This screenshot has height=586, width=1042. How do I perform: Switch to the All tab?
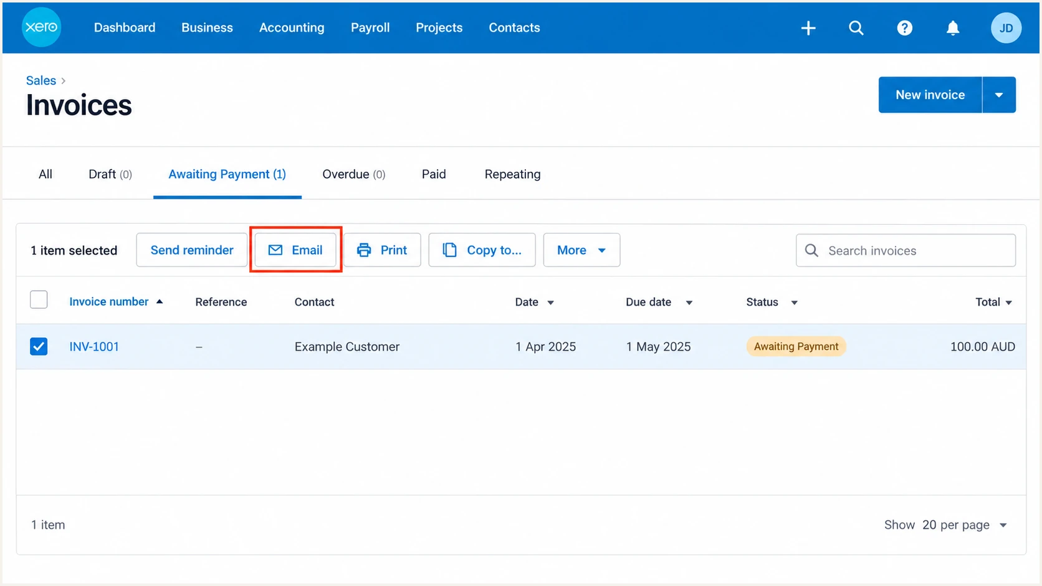(x=45, y=174)
